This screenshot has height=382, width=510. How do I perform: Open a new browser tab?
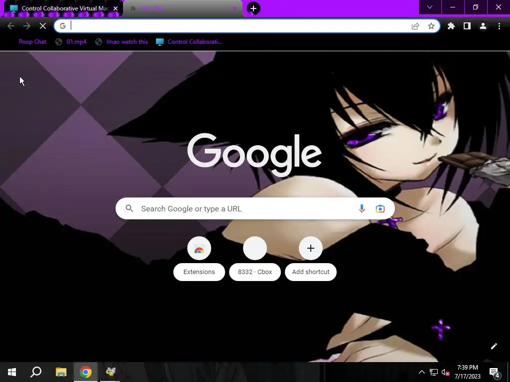coord(254,8)
